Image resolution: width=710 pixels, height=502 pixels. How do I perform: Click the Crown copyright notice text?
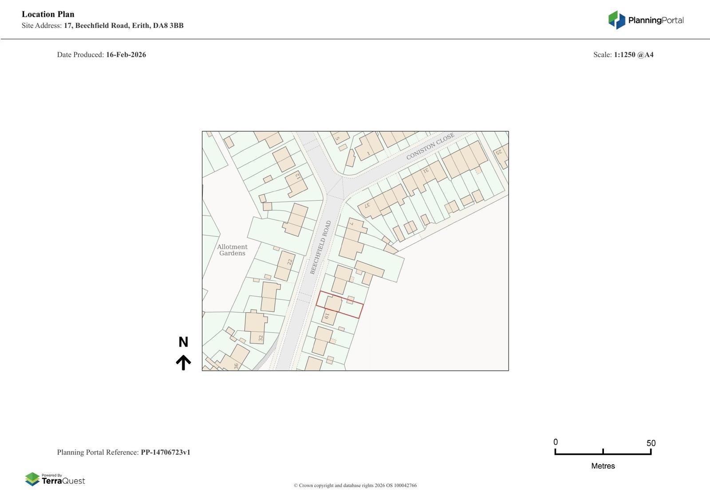pos(355,485)
